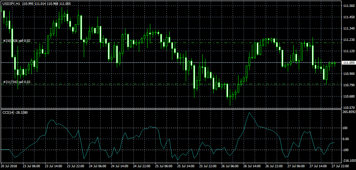Click the 111.560 price scale label
Viewport: 356px width, 170px height.
pyautogui.click(x=348, y=6)
